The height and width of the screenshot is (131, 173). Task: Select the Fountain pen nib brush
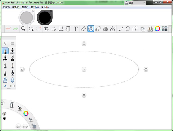[12, 73]
